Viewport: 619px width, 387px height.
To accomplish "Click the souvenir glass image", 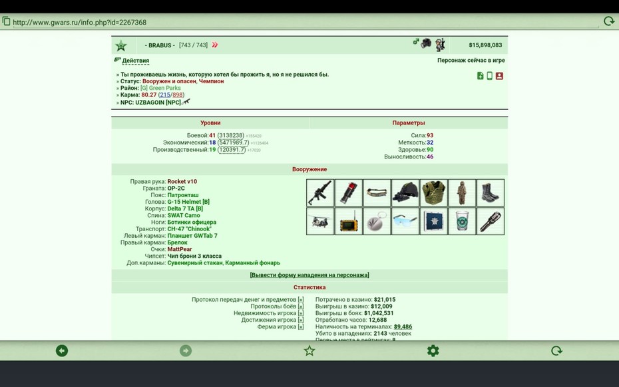I will tap(463, 222).
